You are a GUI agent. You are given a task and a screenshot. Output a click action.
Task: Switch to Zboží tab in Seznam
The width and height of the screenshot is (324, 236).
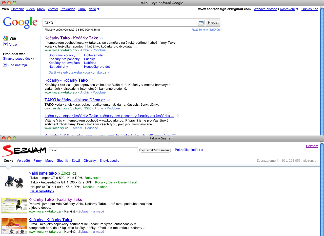click(x=76, y=160)
